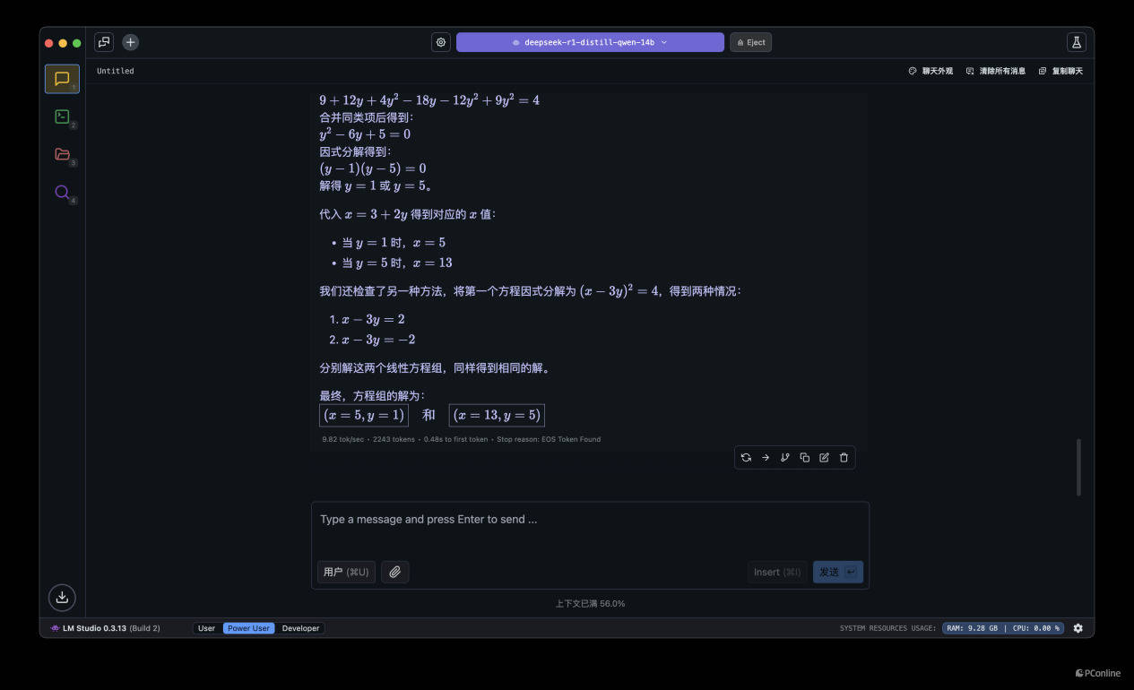Click the paperclip attach file button
The height and width of the screenshot is (690, 1134).
(x=394, y=572)
